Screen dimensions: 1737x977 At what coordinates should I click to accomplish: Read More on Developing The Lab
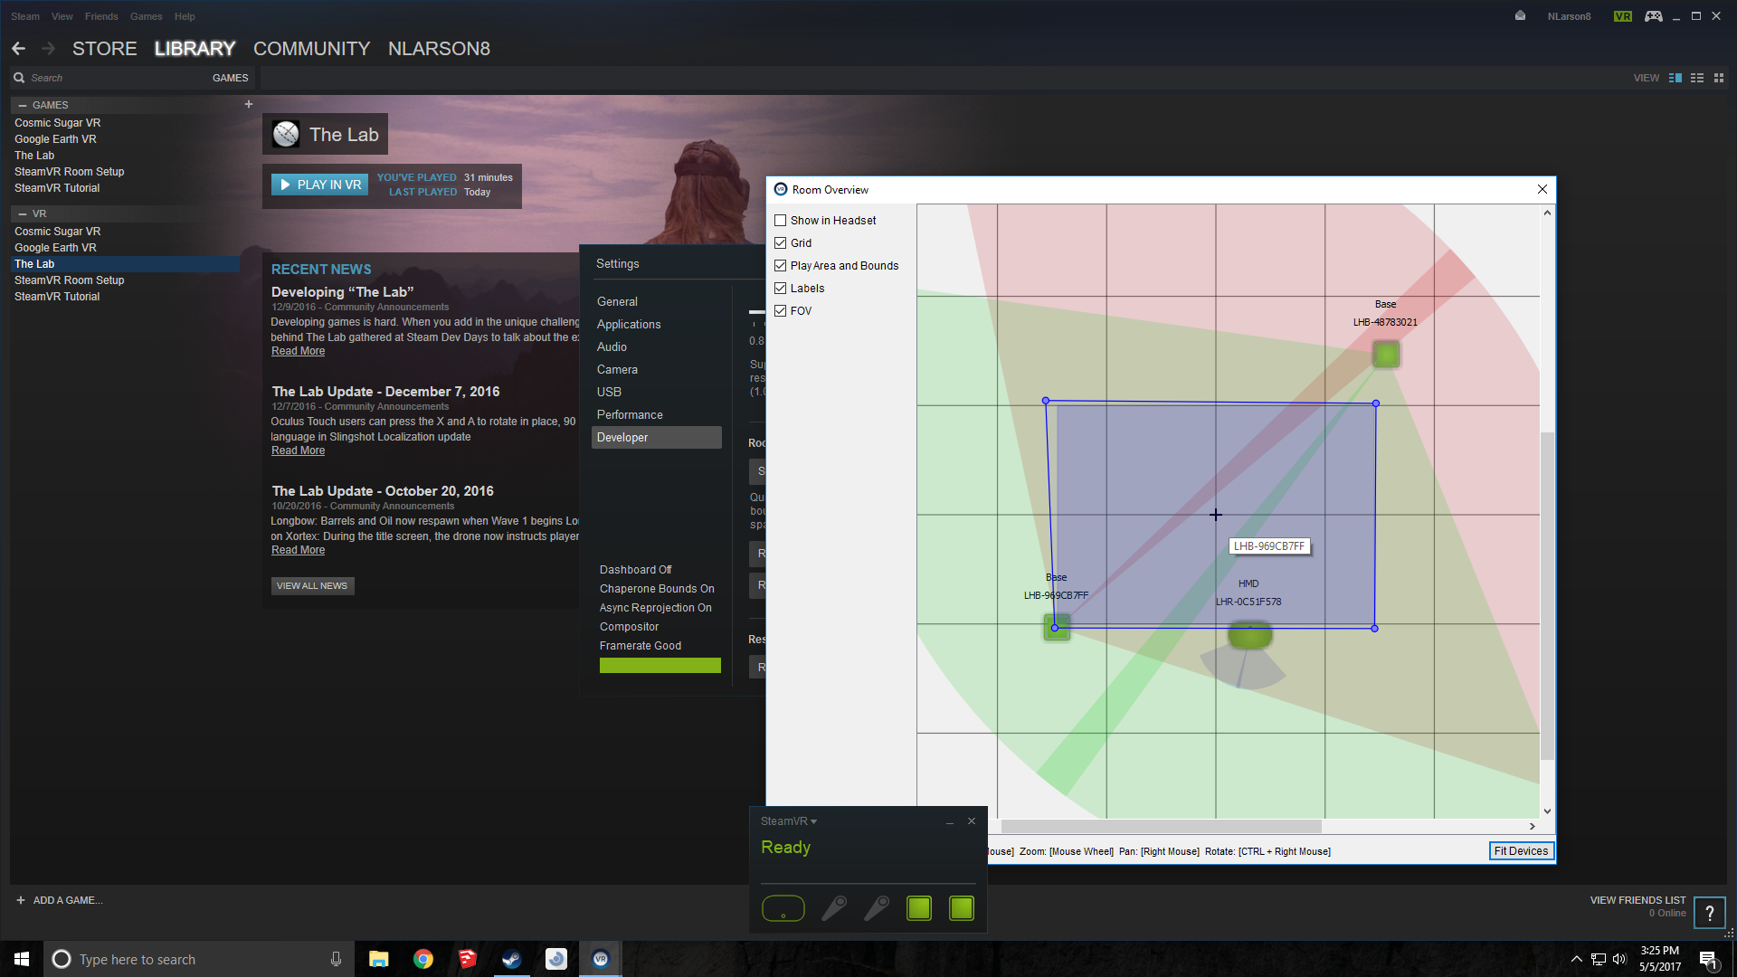click(x=298, y=351)
